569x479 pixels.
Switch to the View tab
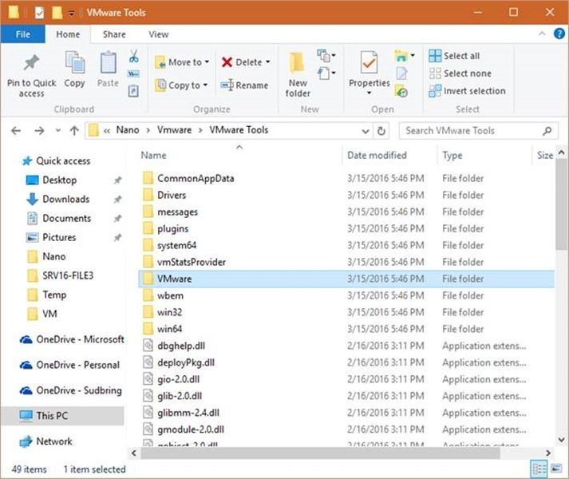coord(159,34)
